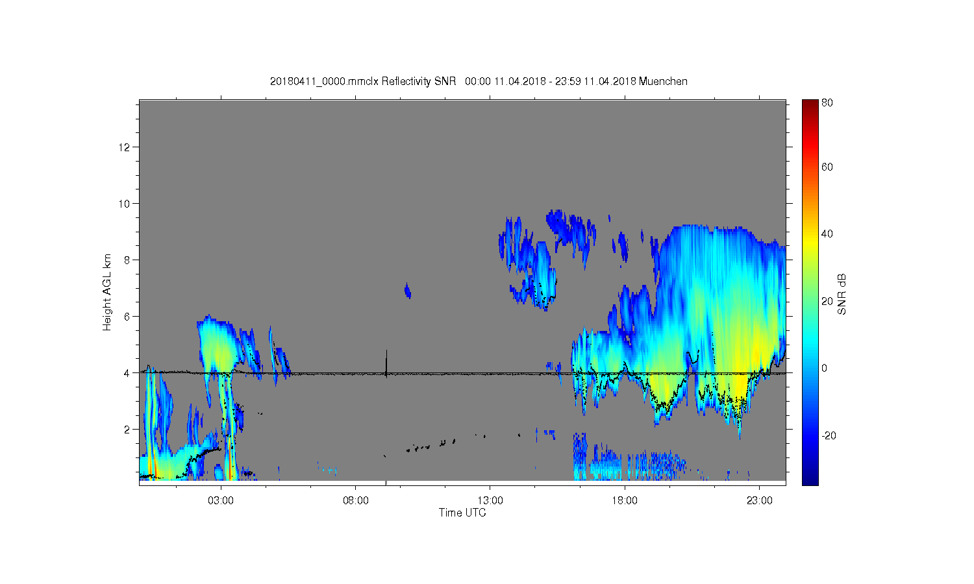Click the plot title beginning "20180411_0000.mmclx Reflectivity SNR"
Viewport: 974px width, 584px height.
(x=479, y=81)
